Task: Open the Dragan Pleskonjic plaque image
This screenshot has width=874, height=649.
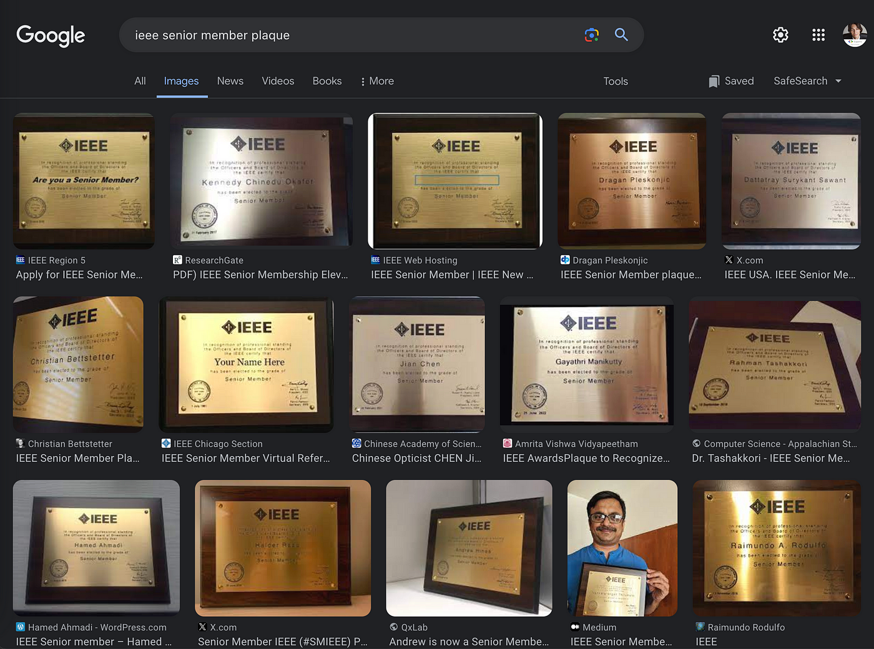Action: [632, 181]
